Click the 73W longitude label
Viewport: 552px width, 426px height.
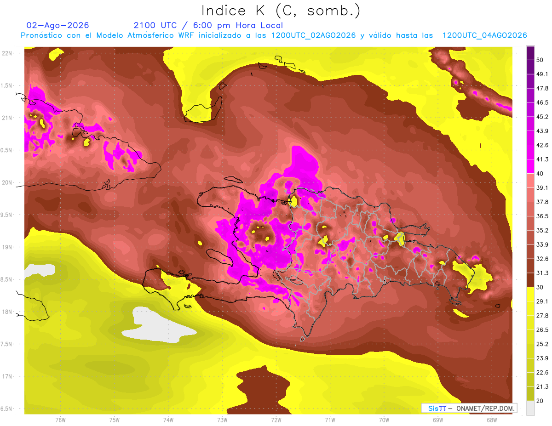click(222, 420)
